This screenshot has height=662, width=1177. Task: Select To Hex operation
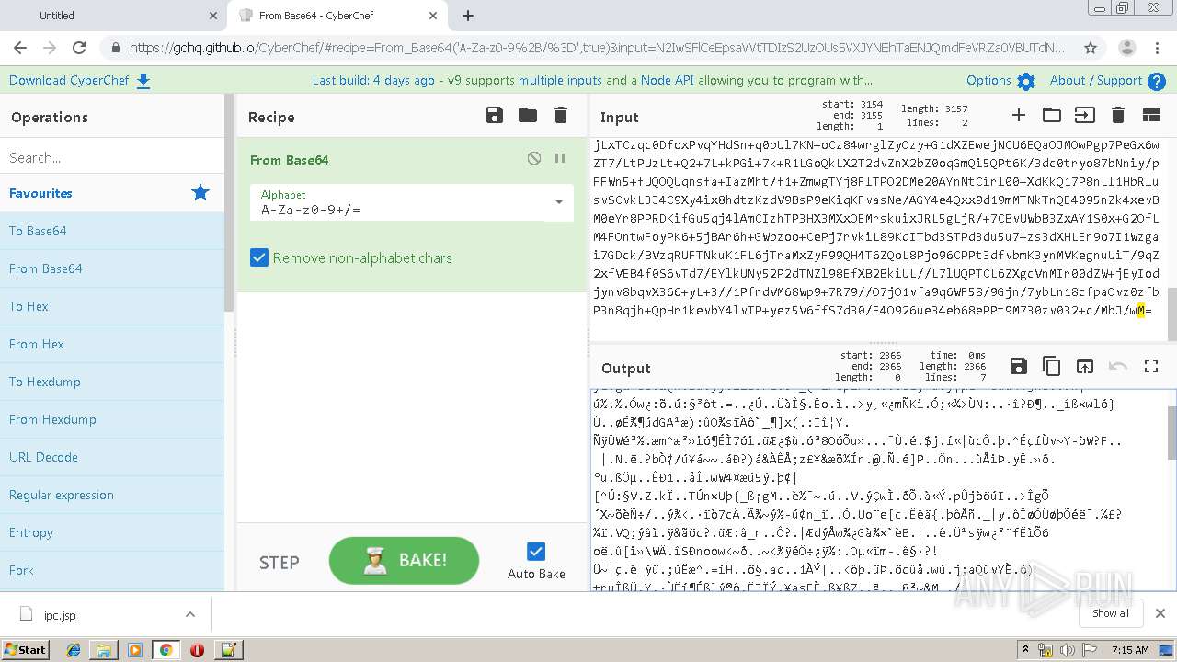pos(111,306)
